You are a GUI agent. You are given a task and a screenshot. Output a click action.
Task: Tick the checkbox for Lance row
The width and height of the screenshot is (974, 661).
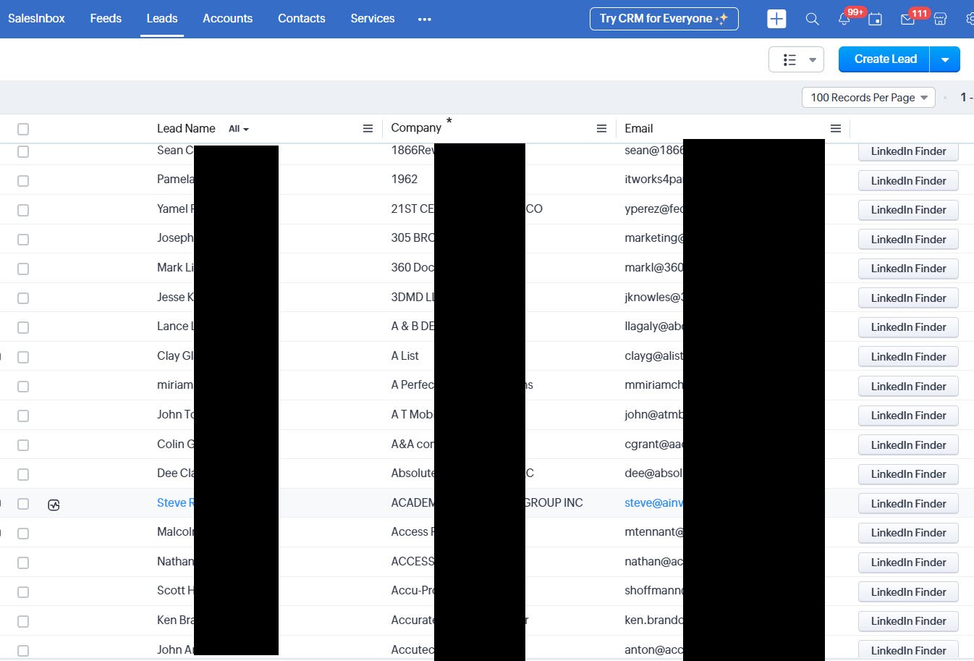23,327
